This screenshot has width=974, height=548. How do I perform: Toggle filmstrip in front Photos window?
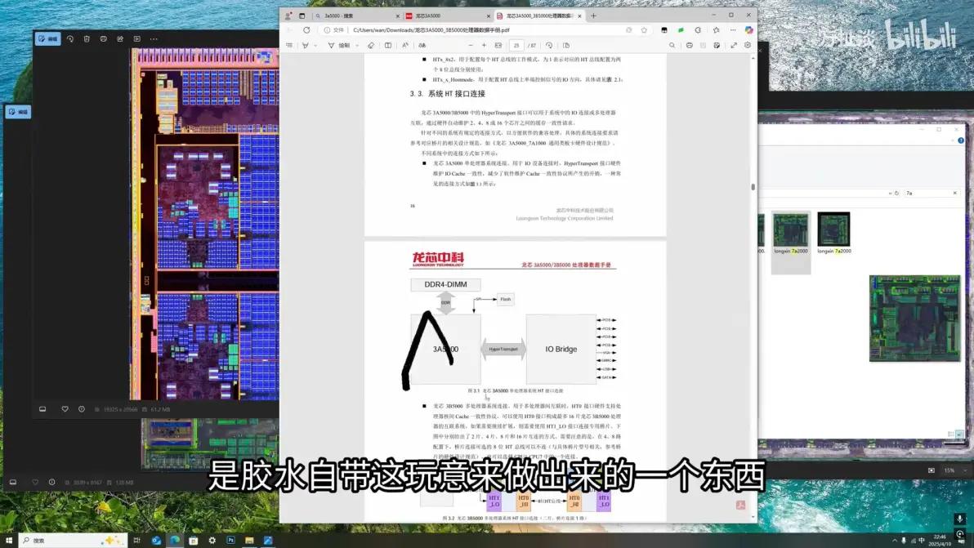coord(42,409)
